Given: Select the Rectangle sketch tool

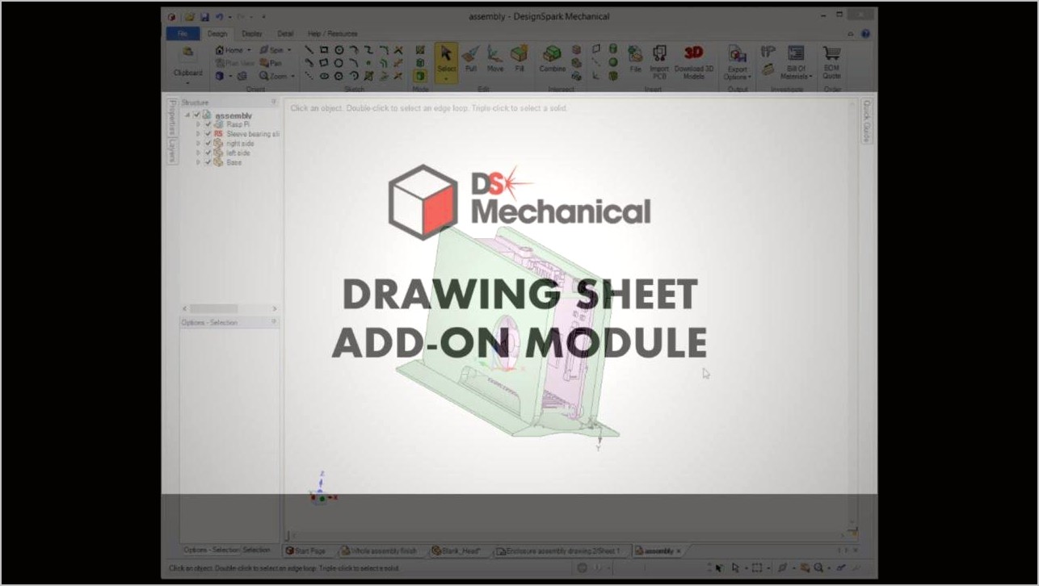Looking at the screenshot, I should click(x=324, y=50).
